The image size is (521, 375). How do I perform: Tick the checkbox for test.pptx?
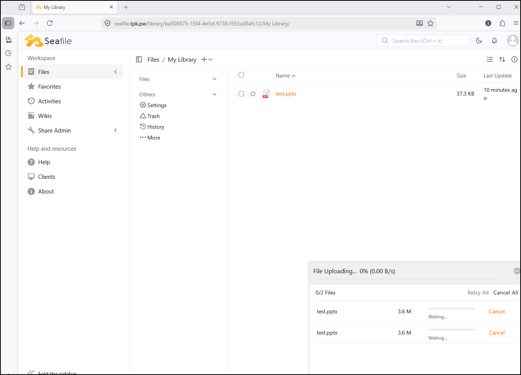pos(241,94)
